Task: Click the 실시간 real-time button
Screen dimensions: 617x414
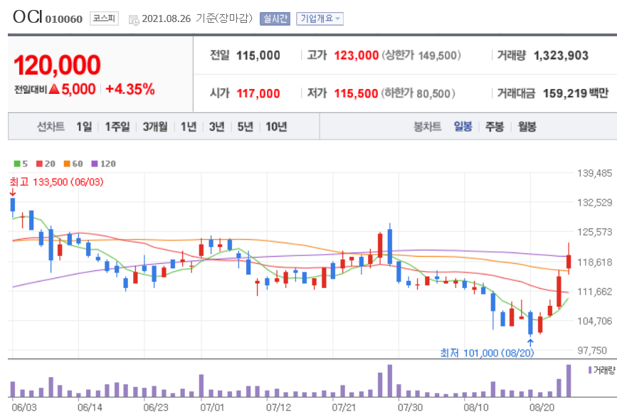Action: 275,18
